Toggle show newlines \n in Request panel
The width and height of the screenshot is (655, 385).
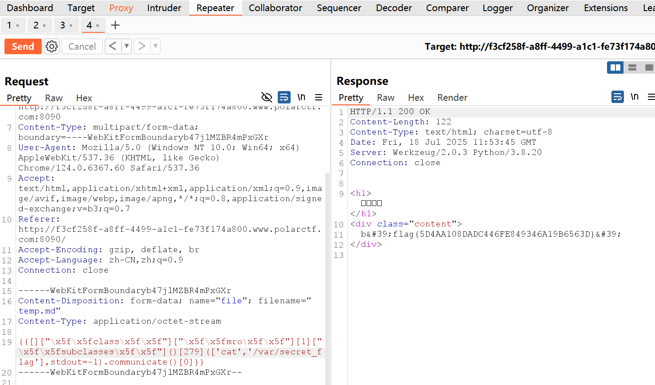click(301, 97)
